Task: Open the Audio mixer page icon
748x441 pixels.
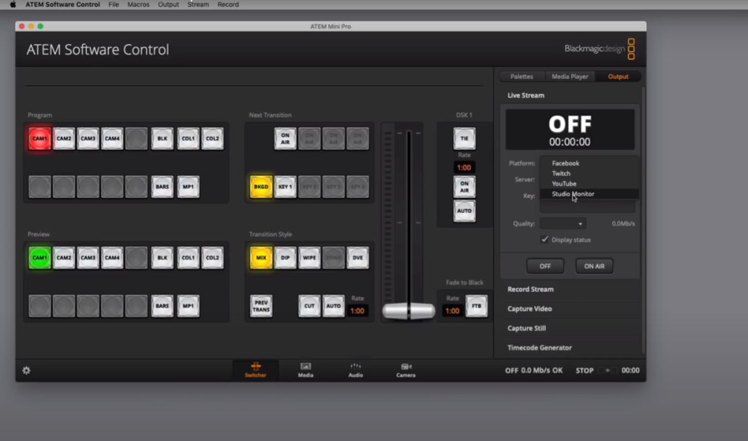Action: [x=355, y=370]
